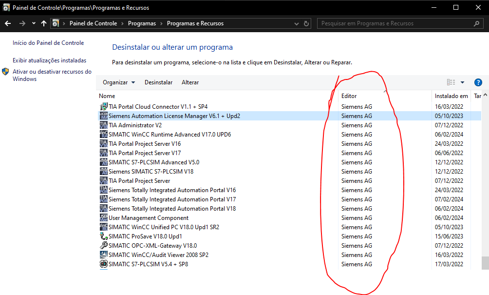Click Alterar in the toolbar
Image resolution: width=489 pixels, height=295 pixels.
190,82
